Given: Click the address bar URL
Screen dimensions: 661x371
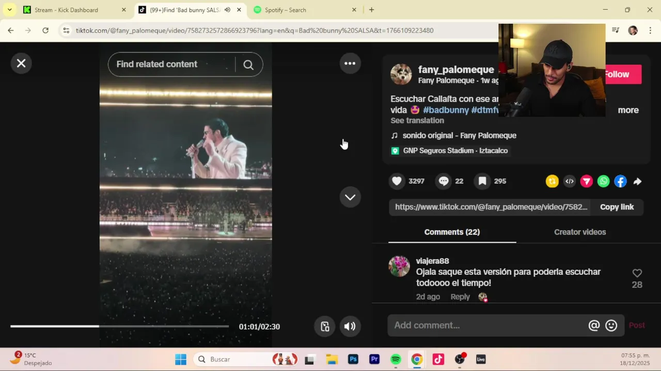Looking at the screenshot, I should [x=255, y=30].
